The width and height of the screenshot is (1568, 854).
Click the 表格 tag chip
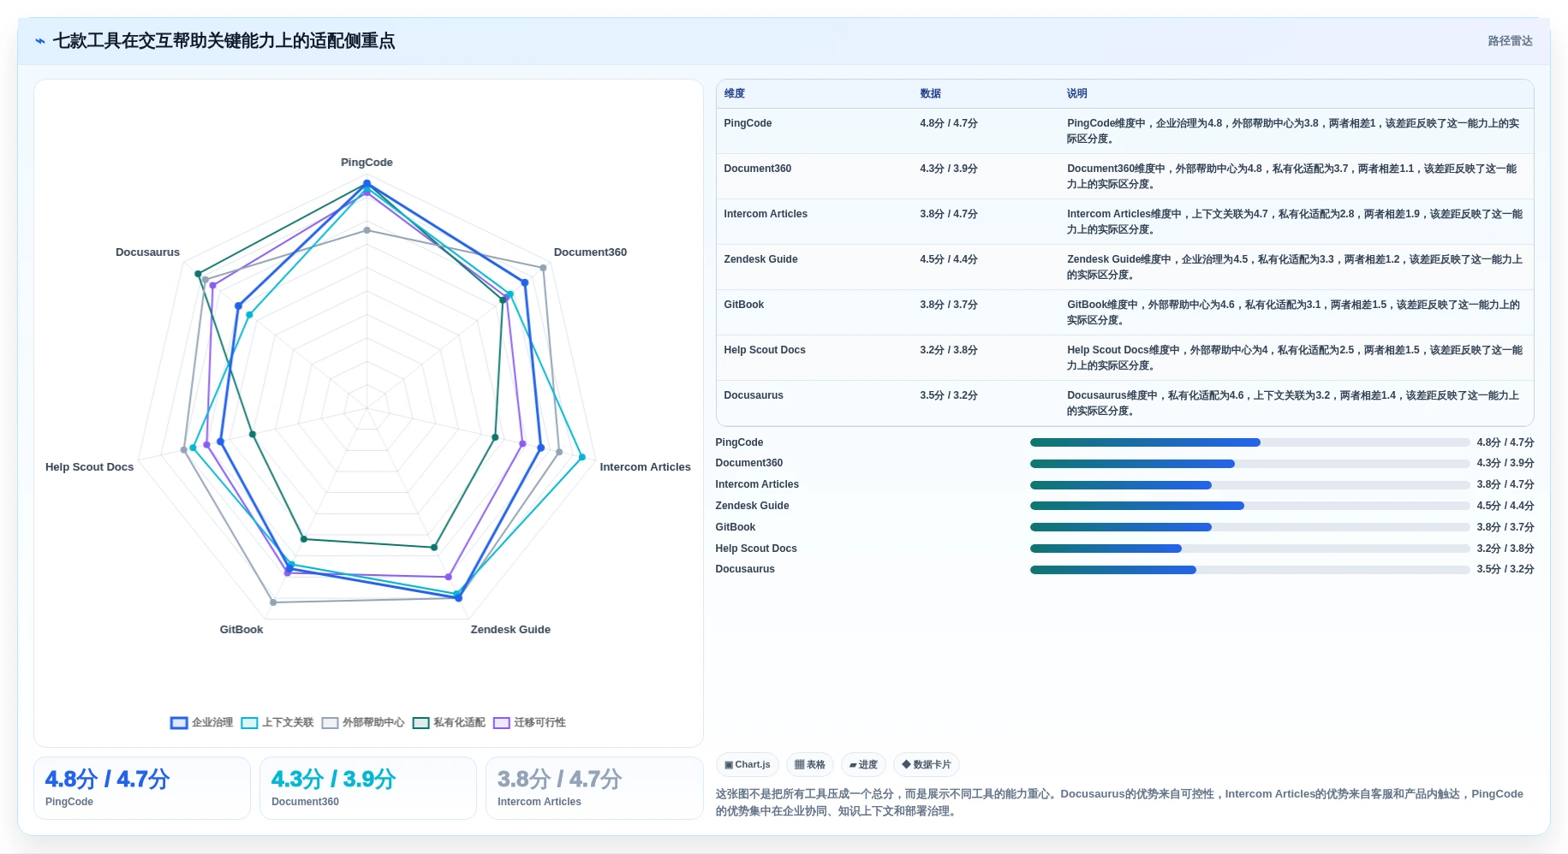tap(809, 765)
